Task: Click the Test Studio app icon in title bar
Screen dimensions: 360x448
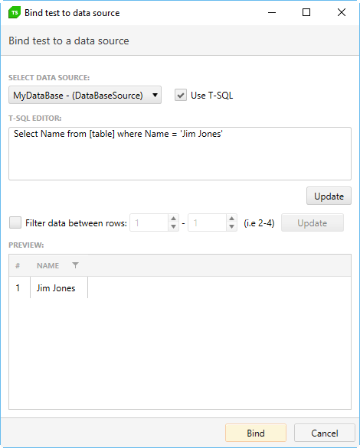Action: point(15,12)
